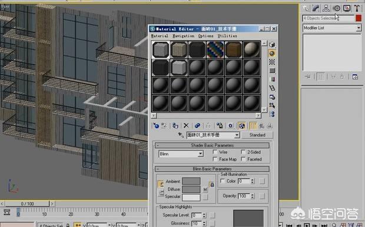Viewport: 365px width, 227px height.
Task: Click Ambient color swatch
Action: [191, 181]
